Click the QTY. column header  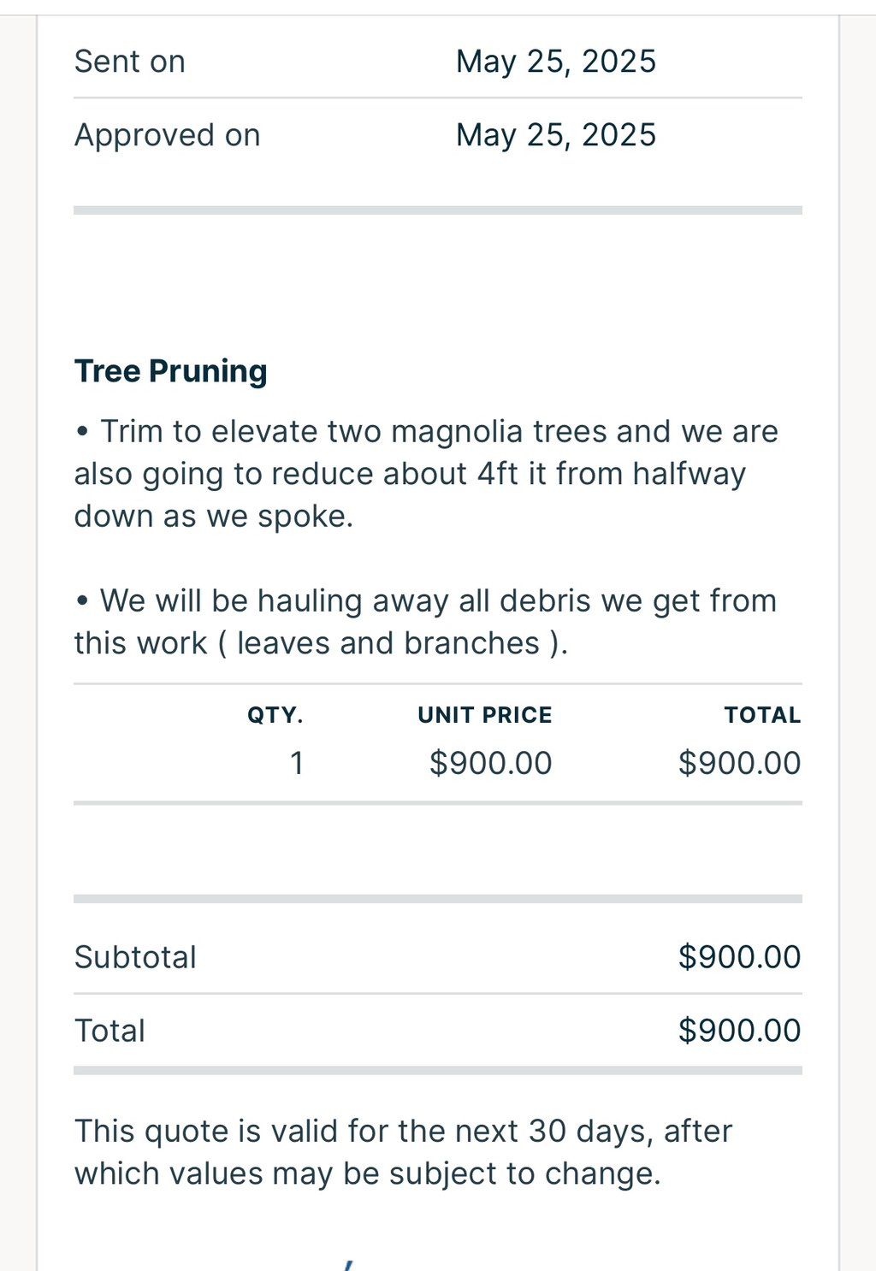[275, 715]
